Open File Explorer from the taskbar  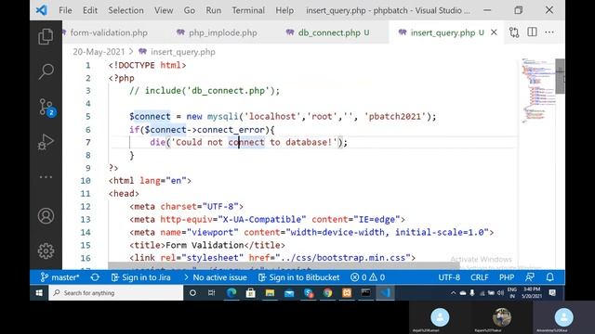[x=270, y=293]
